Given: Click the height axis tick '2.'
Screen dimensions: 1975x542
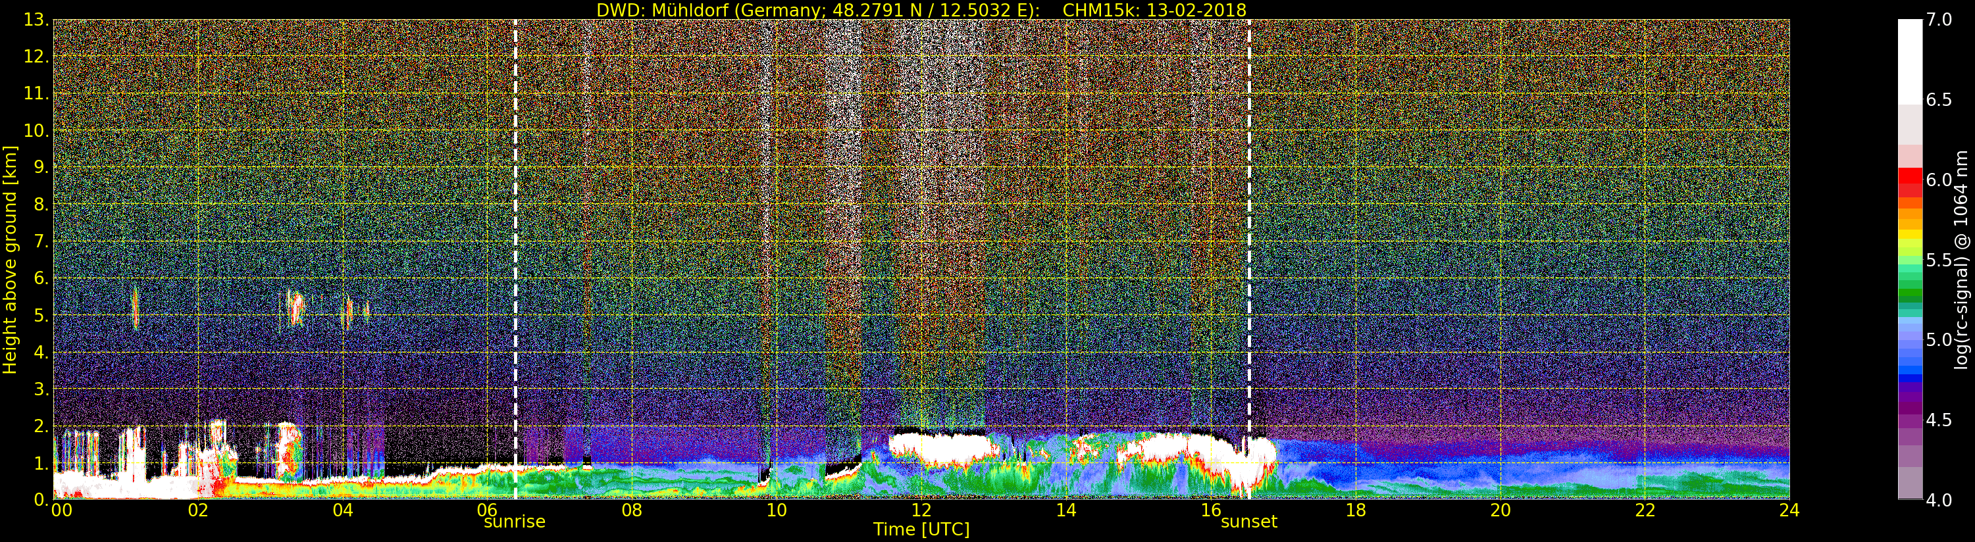Looking at the screenshot, I should tap(41, 426).
